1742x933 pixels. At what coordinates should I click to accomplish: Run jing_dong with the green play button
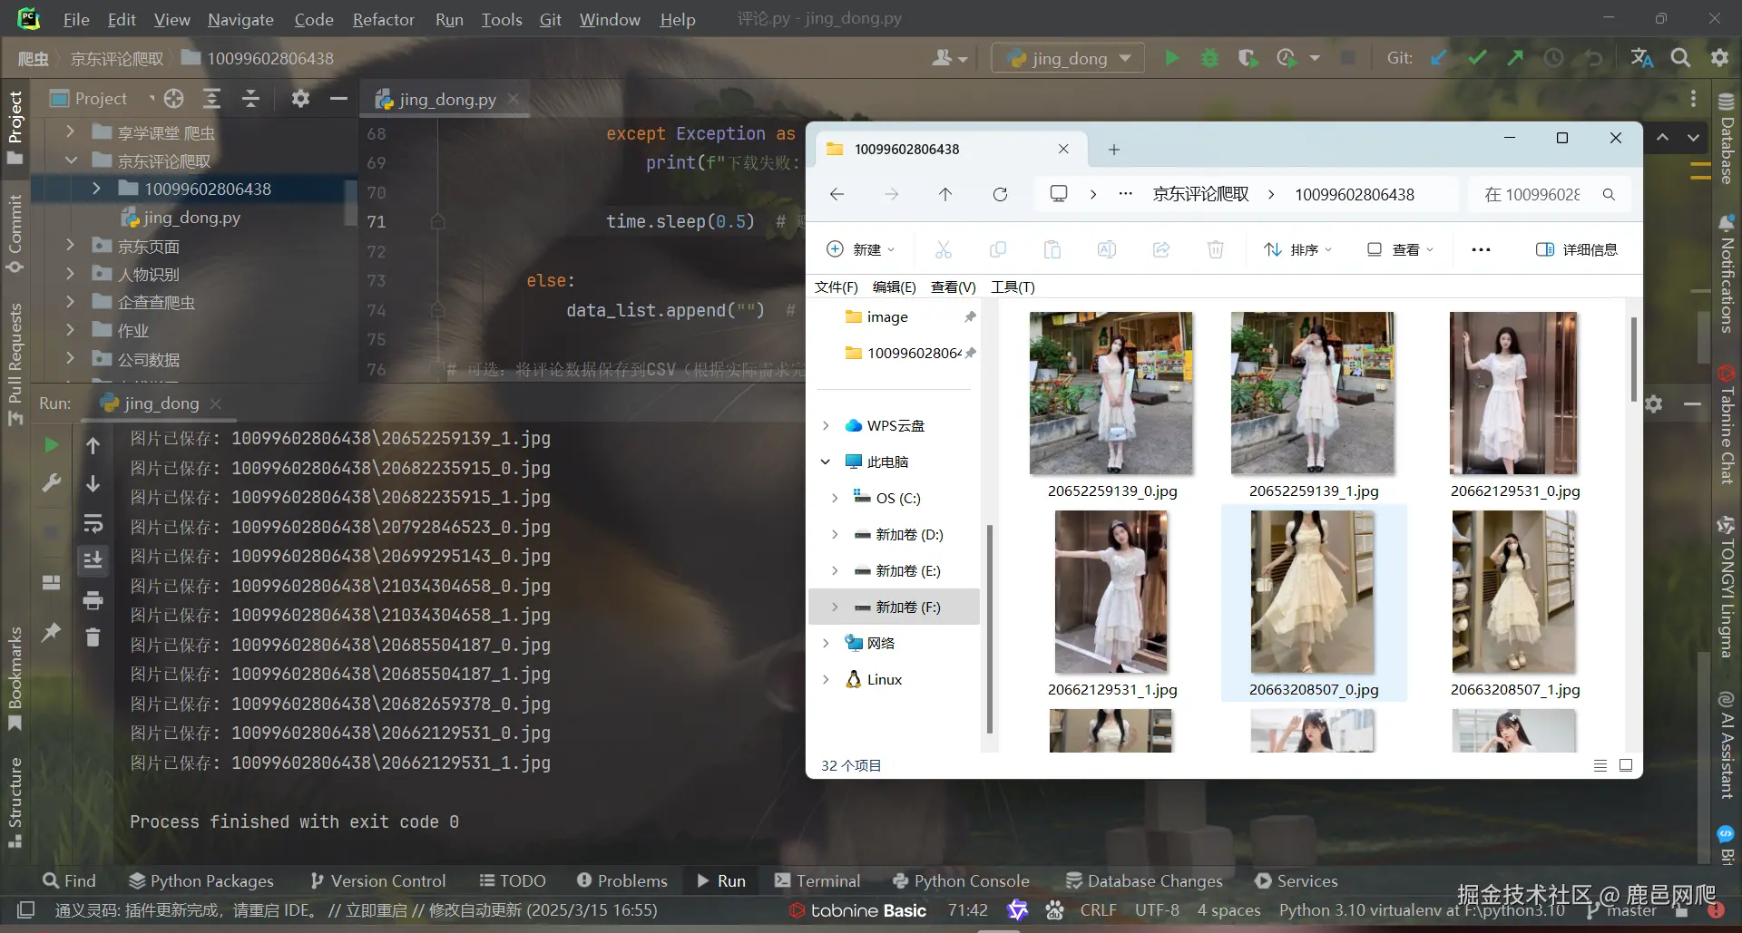(x=1171, y=59)
